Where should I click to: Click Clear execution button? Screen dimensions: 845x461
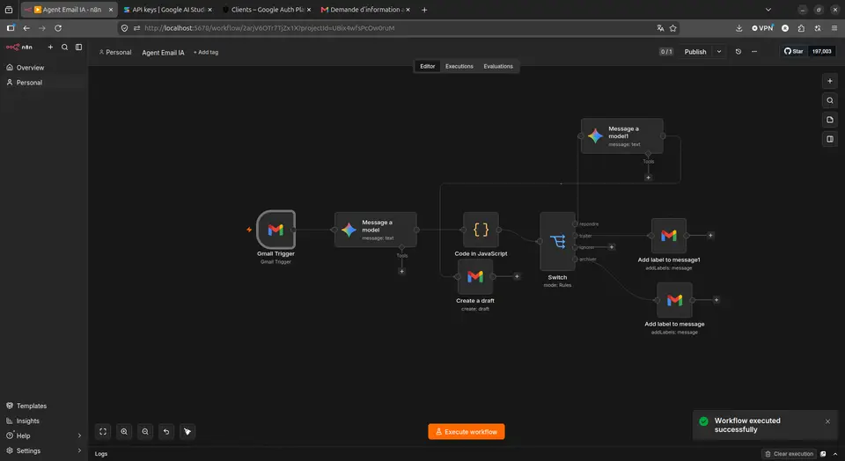[789, 454]
